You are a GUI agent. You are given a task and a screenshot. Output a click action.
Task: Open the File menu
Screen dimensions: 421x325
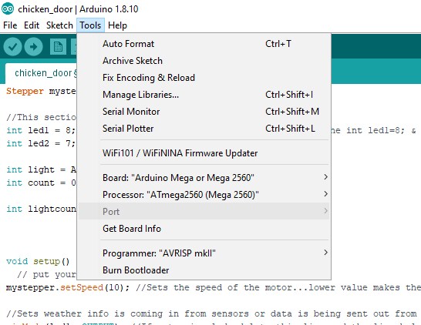10,25
